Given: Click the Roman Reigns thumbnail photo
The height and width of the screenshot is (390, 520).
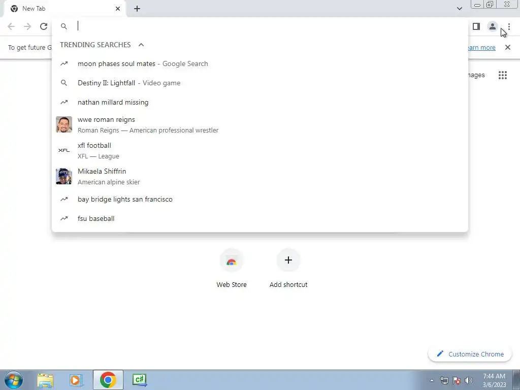Looking at the screenshot, I should coord(64,125).
